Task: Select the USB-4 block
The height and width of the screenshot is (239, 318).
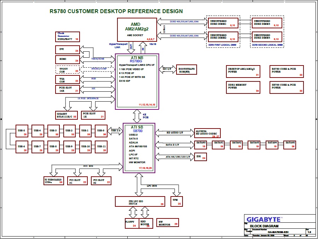Action: [38, 131]
